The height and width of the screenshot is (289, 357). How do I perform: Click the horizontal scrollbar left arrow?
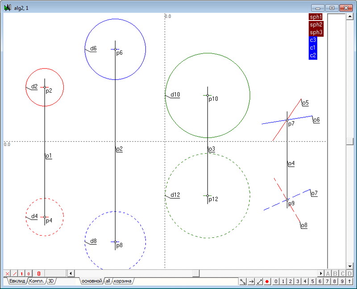coord(71,273)
